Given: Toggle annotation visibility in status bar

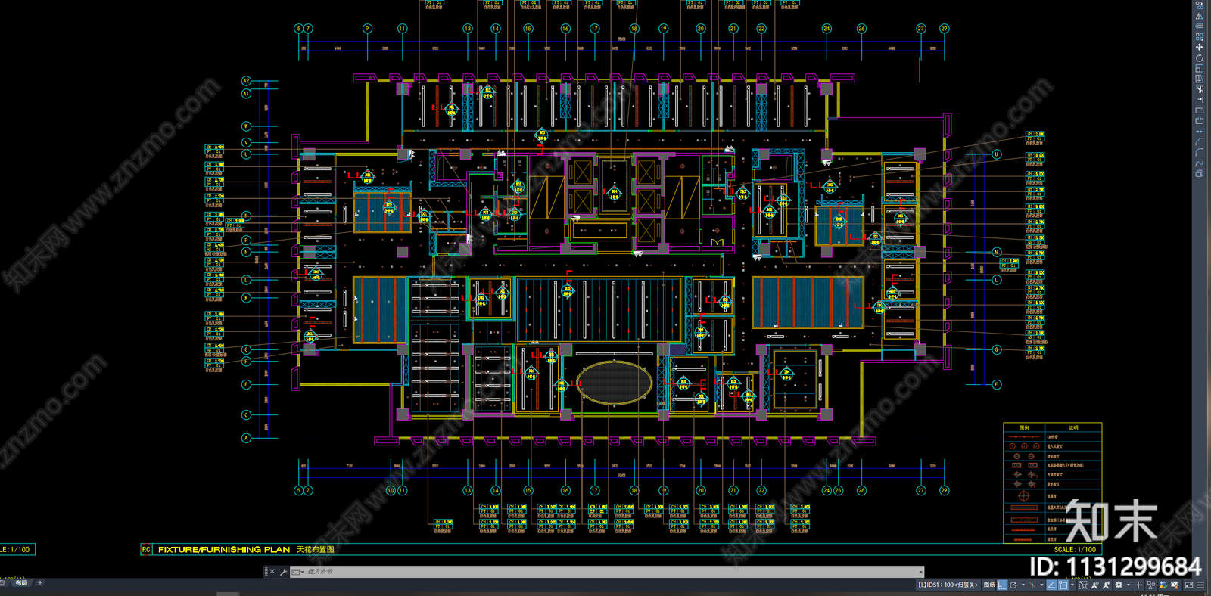Looking at the screenshot, I should tap(1094, 585).
